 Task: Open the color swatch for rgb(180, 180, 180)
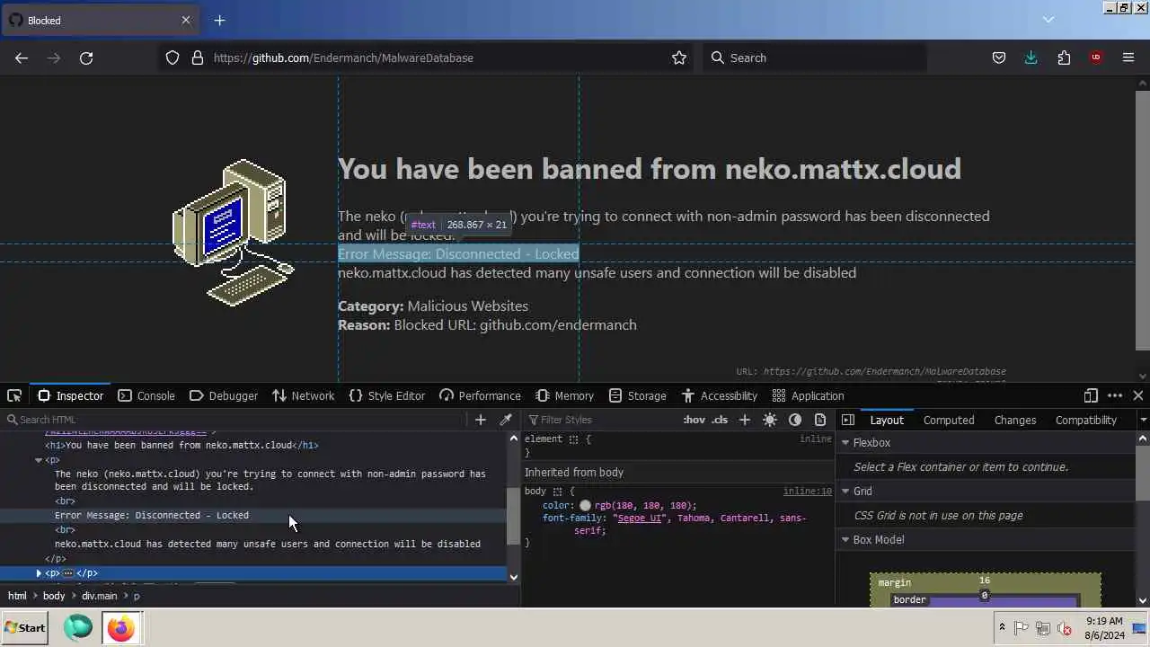(x=585, y=506)
